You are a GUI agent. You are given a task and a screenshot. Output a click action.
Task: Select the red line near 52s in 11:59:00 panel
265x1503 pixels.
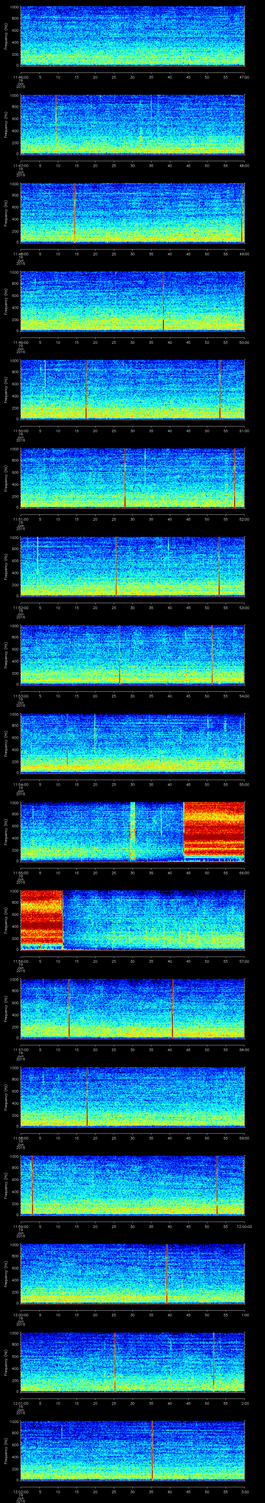click(217, 1185)
